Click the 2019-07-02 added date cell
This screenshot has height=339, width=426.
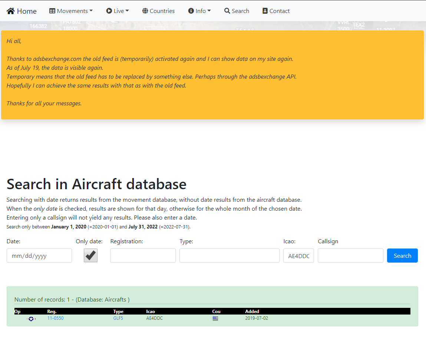257,318
